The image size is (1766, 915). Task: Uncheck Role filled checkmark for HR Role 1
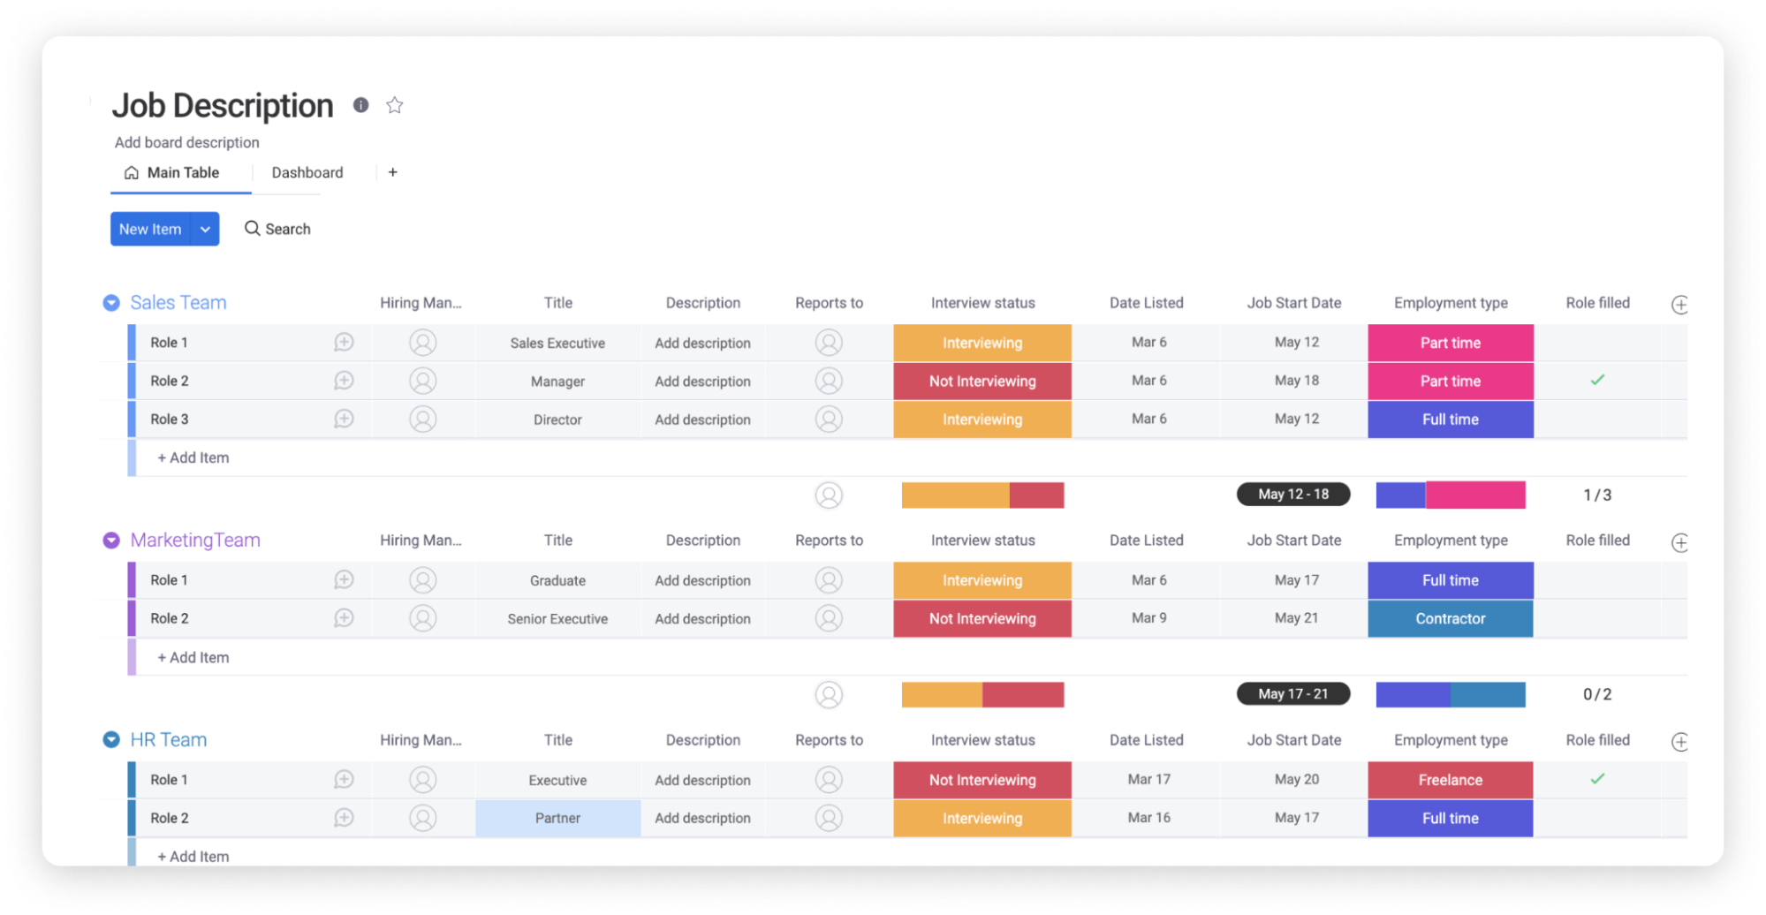click(x=1597, y=780)
